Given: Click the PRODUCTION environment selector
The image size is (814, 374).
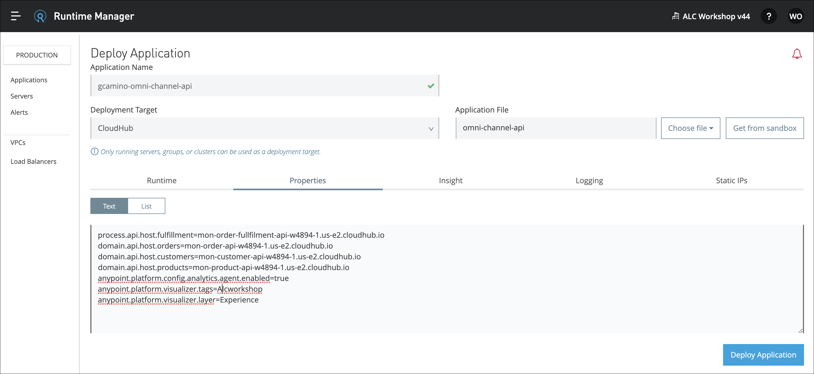Looking at the screenshot, I should click(x=37, y=55).
